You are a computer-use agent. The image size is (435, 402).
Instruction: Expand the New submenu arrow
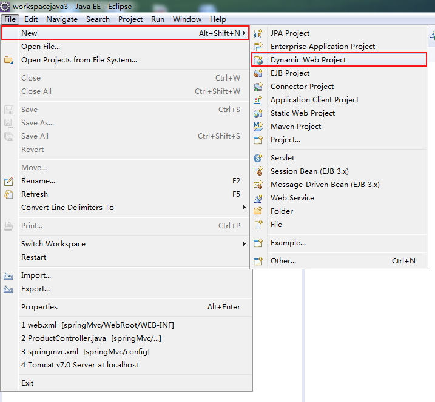[244, 33]
